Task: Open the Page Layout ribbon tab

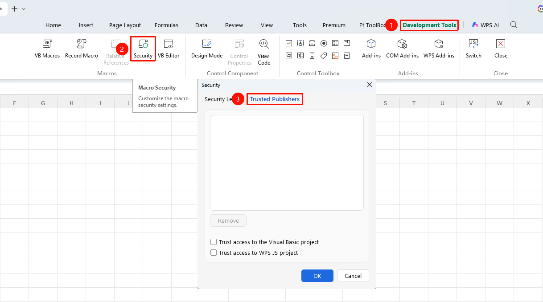Action: 125,25
